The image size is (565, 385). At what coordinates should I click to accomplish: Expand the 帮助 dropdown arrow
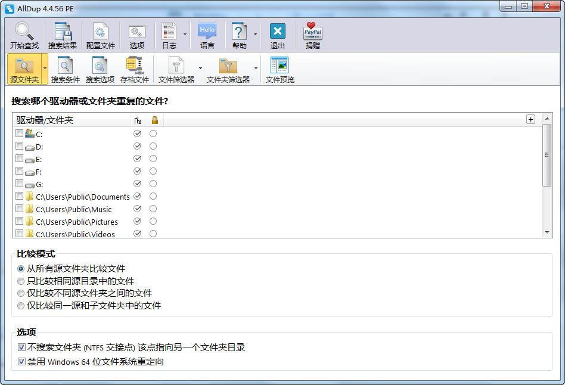point(255,34)
